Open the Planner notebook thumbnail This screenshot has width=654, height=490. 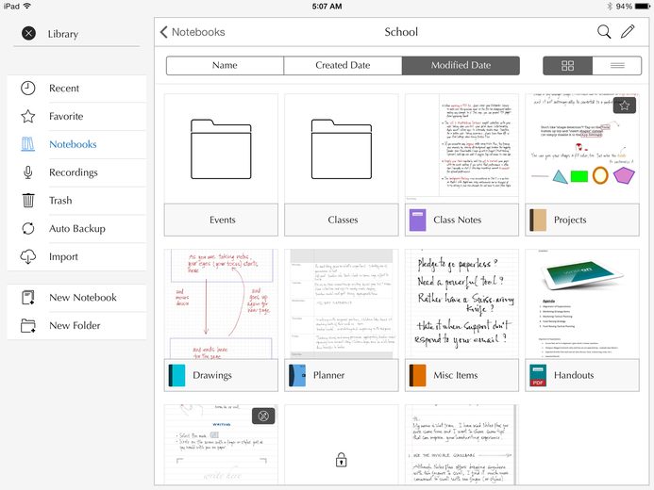coord(342,304)
